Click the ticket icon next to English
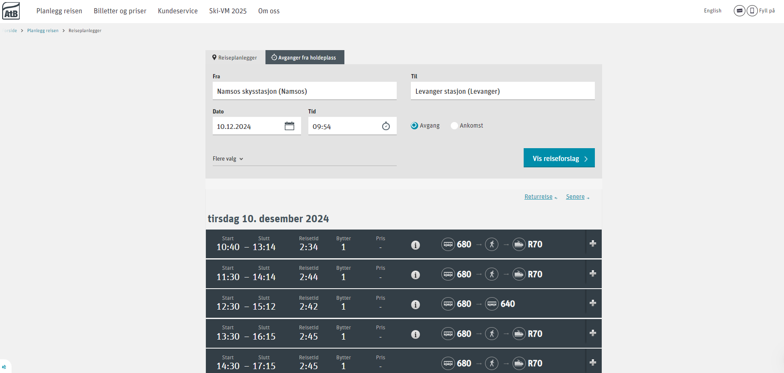This screenshot has height=373, width=784. tap(739, 11)
